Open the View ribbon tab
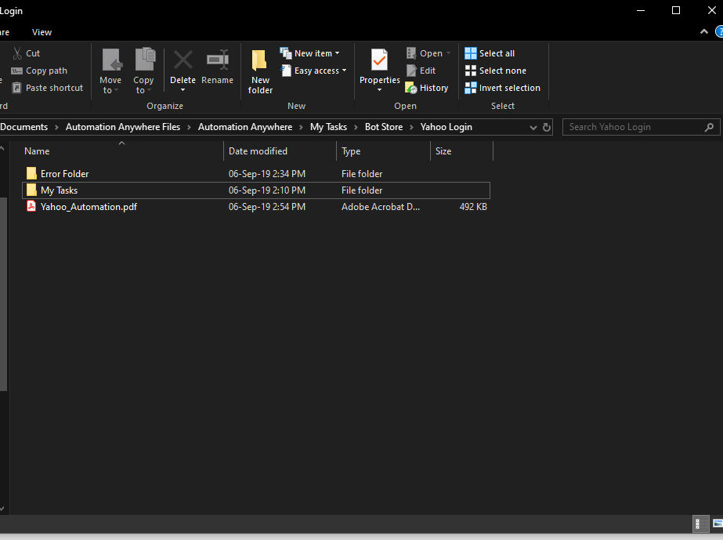This screenshot has height=540, width=723. tap(42, 32)
